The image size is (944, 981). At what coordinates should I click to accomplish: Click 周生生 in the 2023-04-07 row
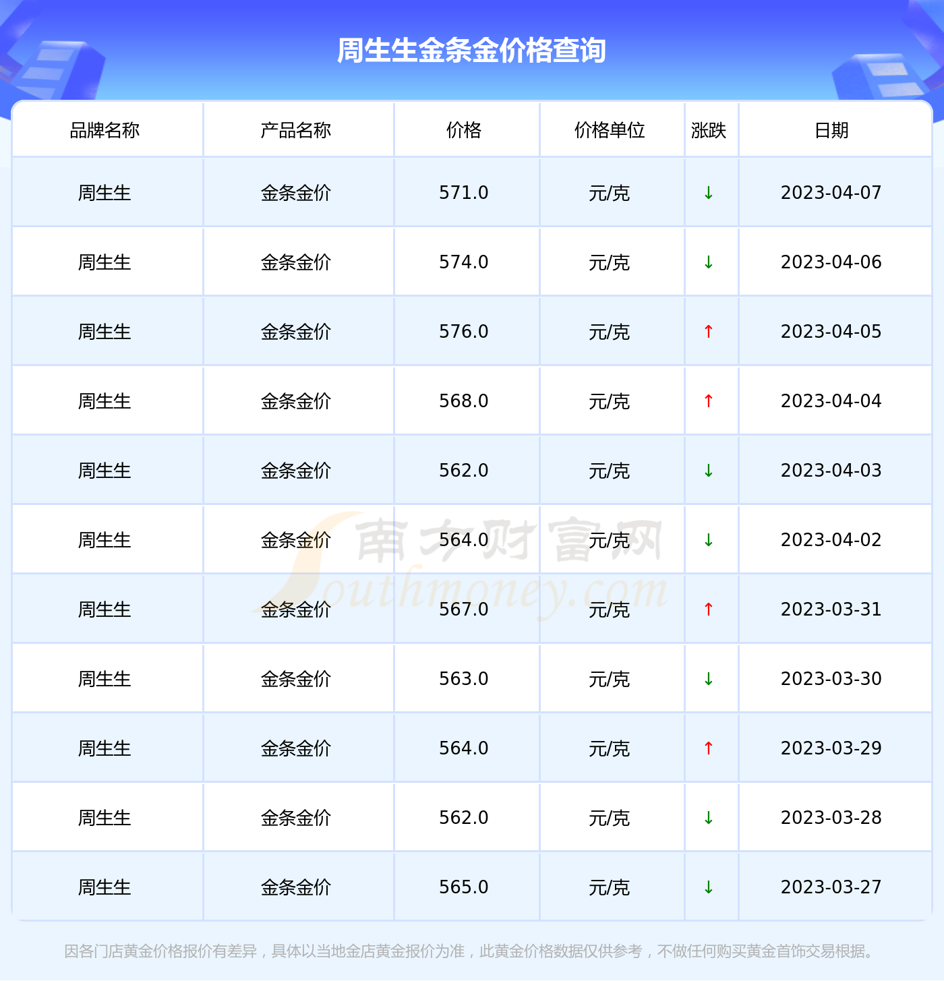(x=105, y=193)
